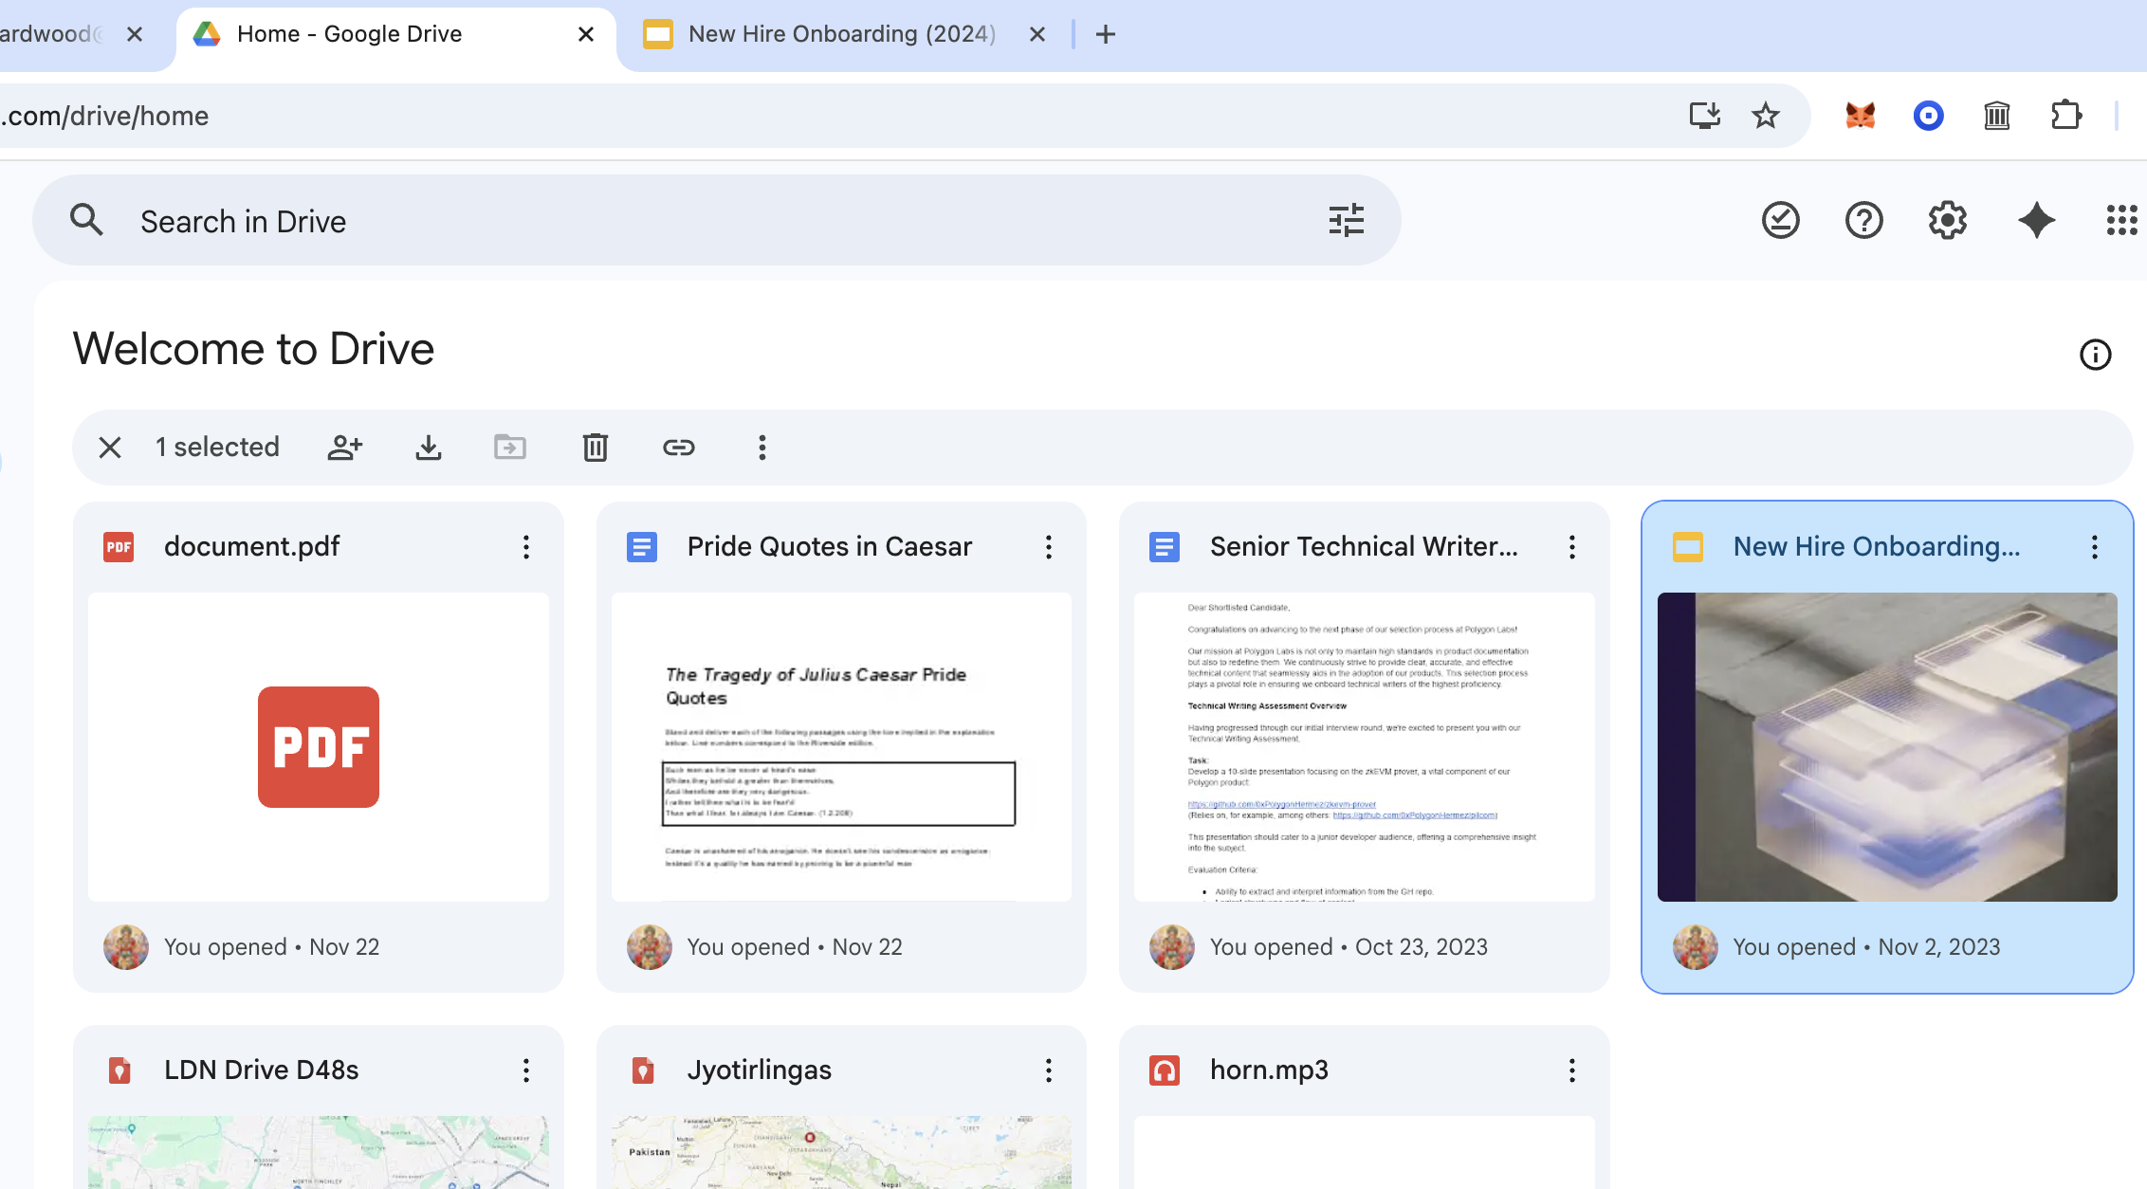Click the Jyotirlingas title
The image size is (2147, 1189).
pyautogui.click(x=760, y=1070)
